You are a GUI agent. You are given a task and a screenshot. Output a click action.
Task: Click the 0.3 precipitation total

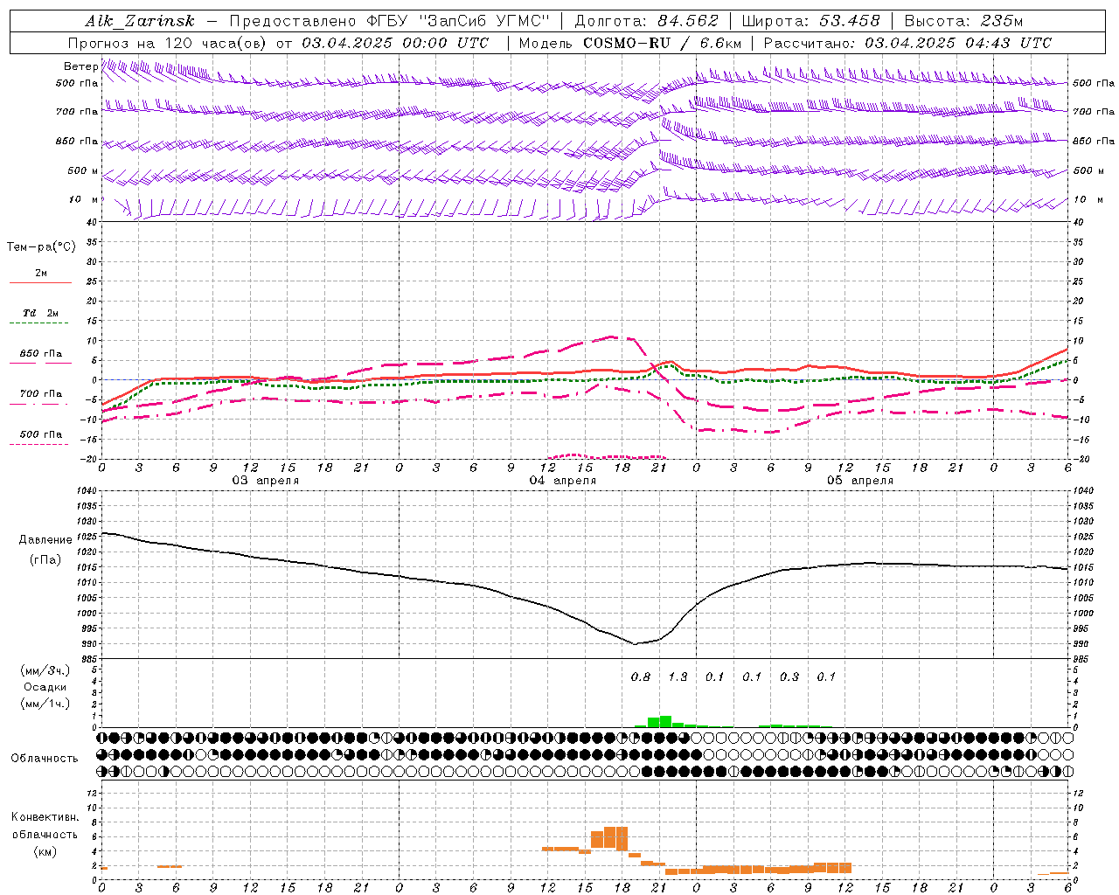pos(789,676)
